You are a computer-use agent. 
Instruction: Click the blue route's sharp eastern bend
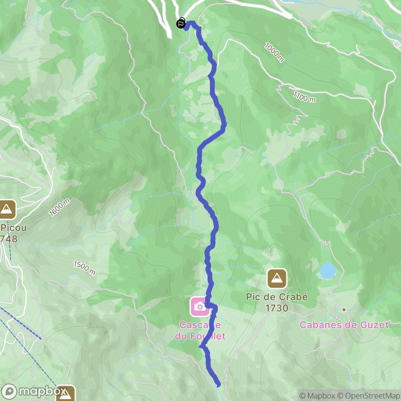224,125
